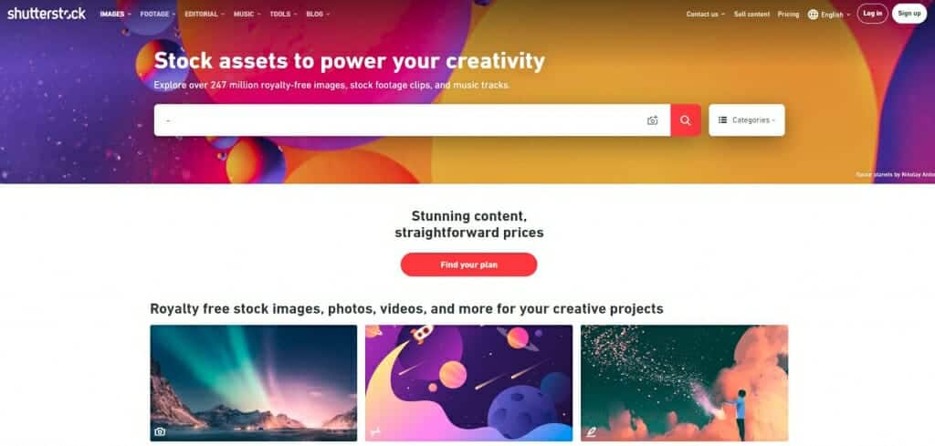The height and width of the screenshot is (446, 935).
Task: Open the Images menu
Action: point(116,14)
